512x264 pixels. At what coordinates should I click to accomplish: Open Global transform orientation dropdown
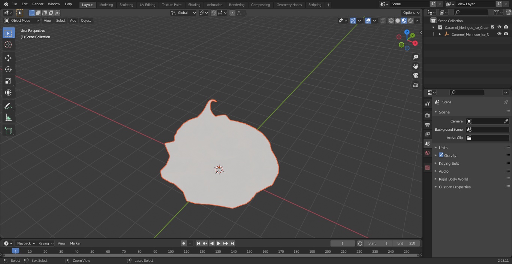tap(184, 13)
